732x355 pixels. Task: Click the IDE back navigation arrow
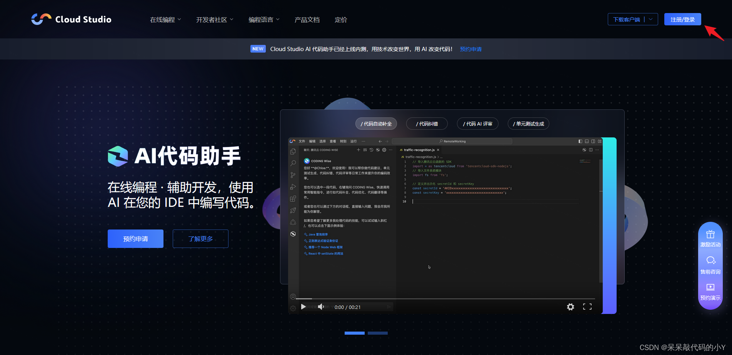coord(380,141)
